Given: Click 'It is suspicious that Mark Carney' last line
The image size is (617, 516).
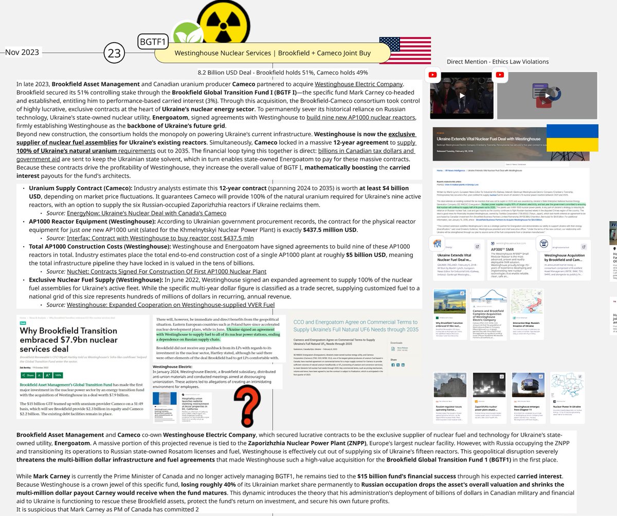Looking at the screenshot, I should coord(107,509).
